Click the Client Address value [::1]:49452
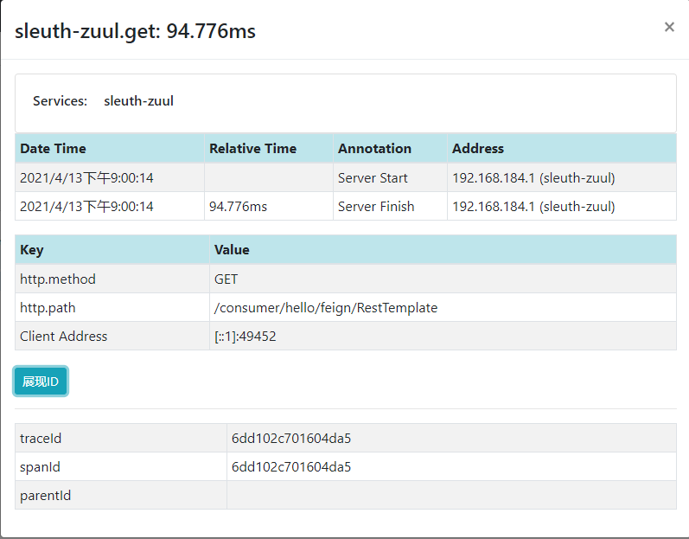 [x=246, y=337]
